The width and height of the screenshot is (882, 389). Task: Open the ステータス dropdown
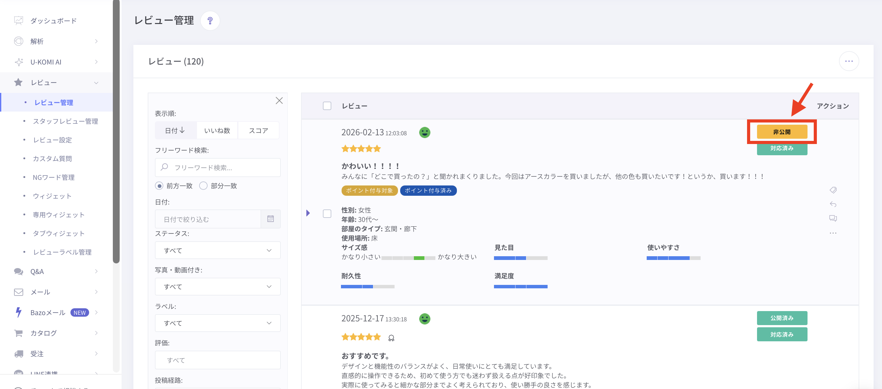(x=218, y=250)
